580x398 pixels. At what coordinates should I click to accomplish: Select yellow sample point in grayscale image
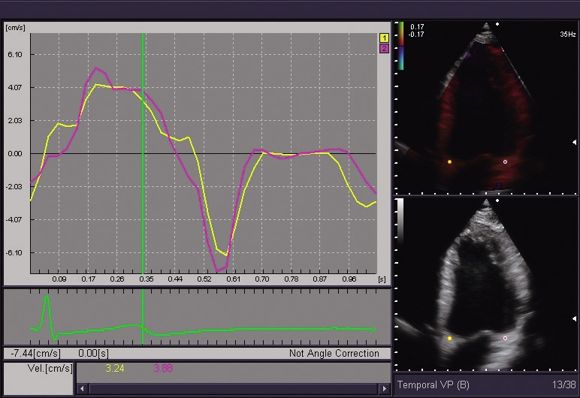click(x=450, y=339)
